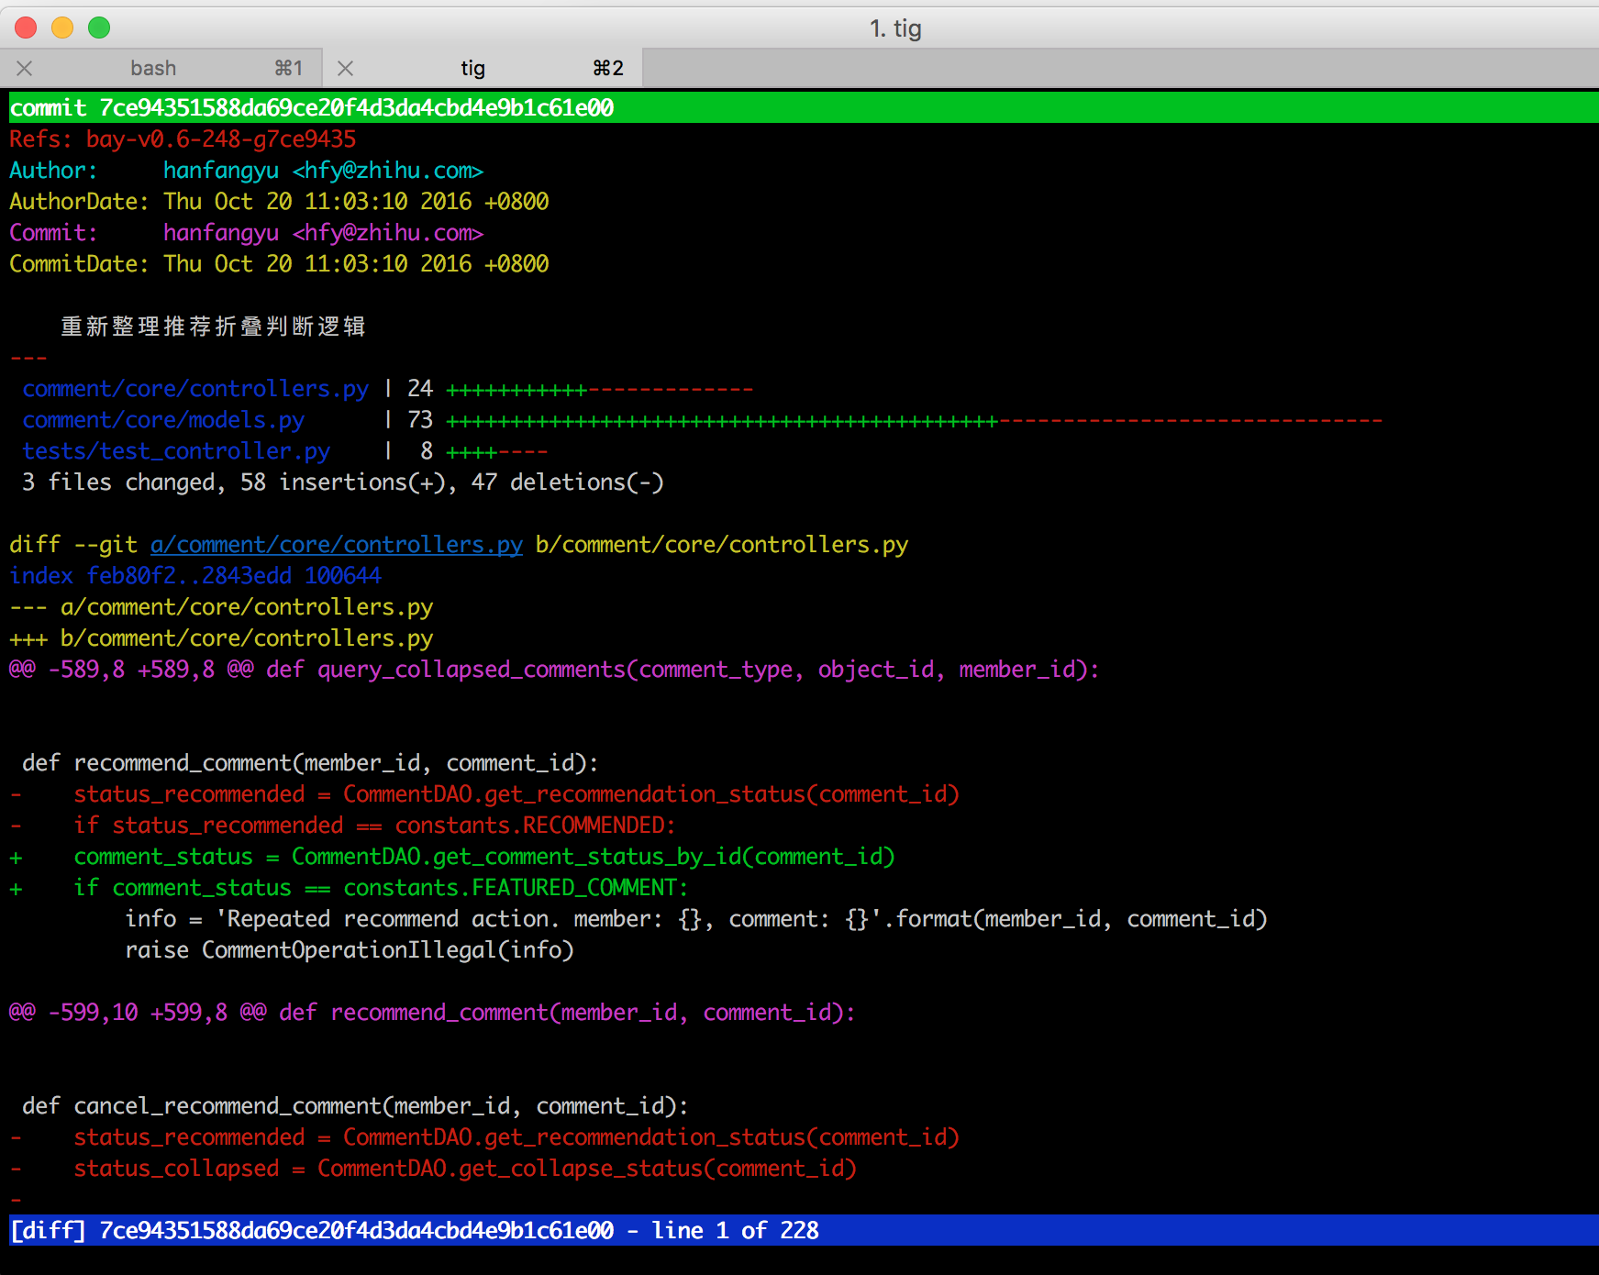The image size is (1599, 1275).
Task: Close the tig tab with its X icon
Action: pyautogui.click(x=345, y=68)
